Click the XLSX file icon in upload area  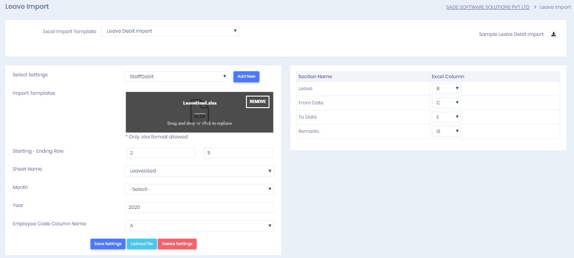coord(200,111)
